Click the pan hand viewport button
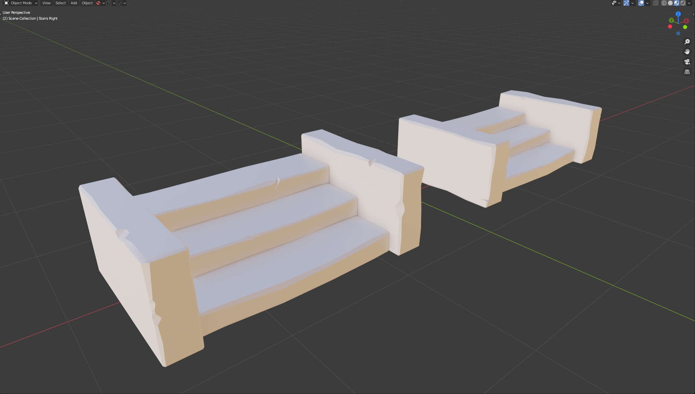This screenshot has width=695, height=394. (687, 52)
